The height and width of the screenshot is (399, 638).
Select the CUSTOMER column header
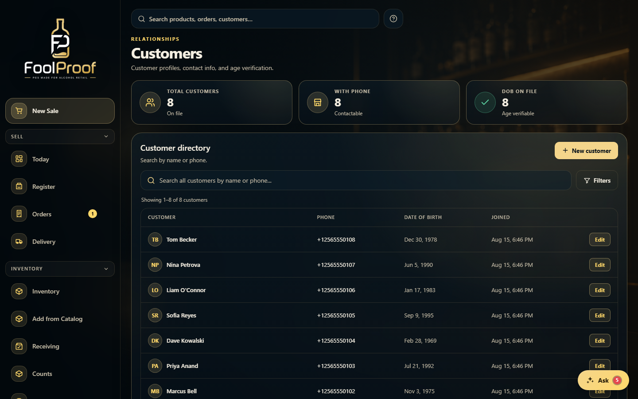tap(162, 217)
